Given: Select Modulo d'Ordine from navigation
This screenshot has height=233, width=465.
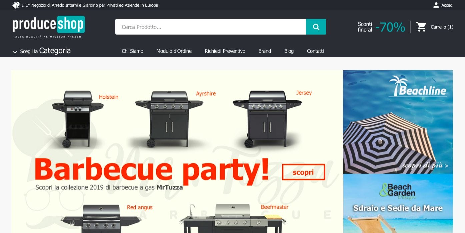Looking at the screenshot, I should 174,51.
